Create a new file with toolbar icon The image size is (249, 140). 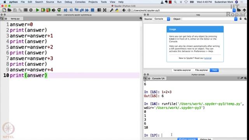click(4, 10)
